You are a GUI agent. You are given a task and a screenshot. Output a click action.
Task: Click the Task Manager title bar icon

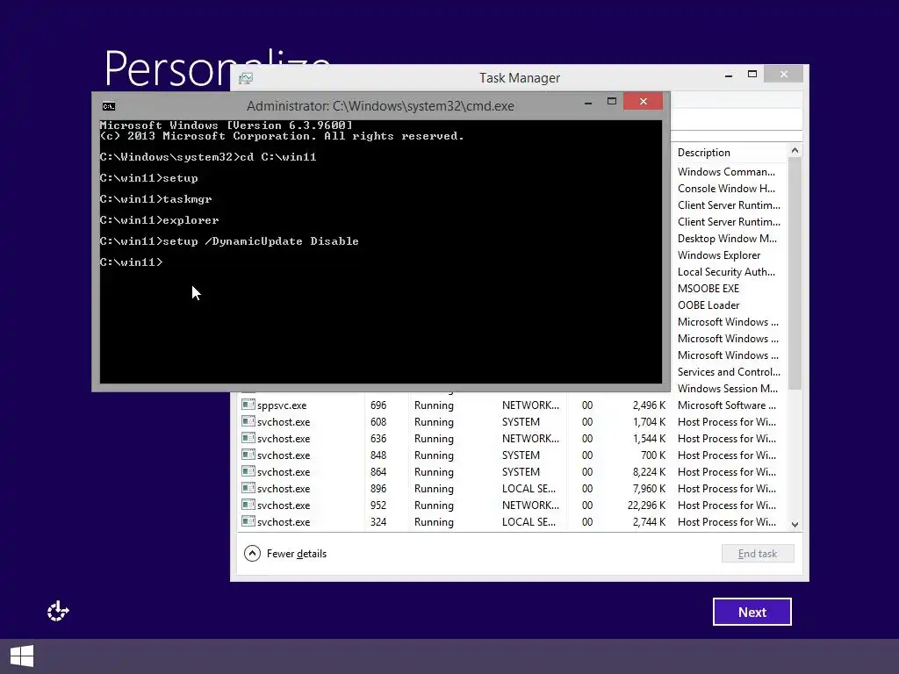click(246, 78)
